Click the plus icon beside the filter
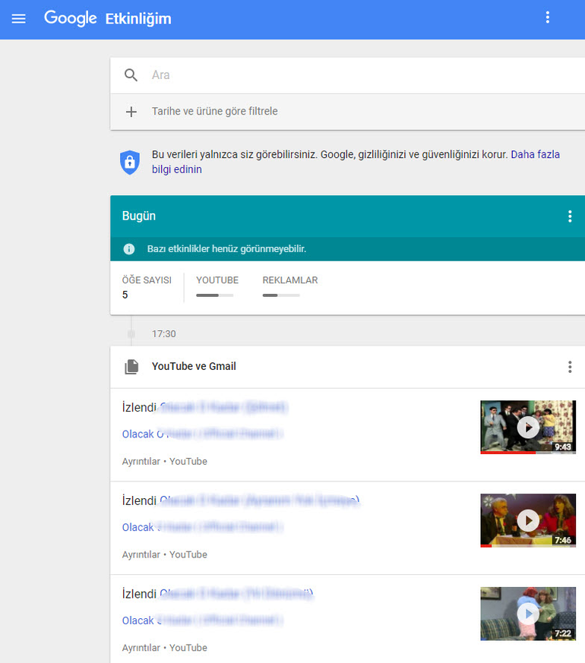The height and width of the screenshot is (663, 585). 131,112
